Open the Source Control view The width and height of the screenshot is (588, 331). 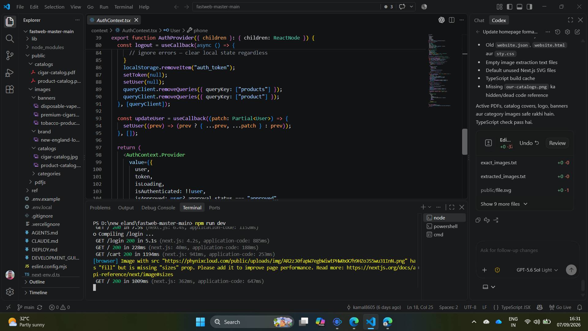tap(10, 55)
